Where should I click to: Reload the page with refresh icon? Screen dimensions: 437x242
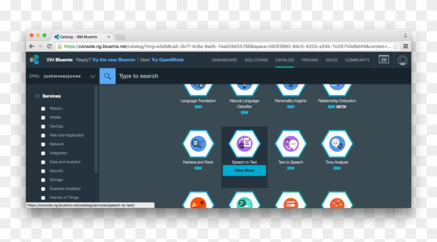(49, 46)
